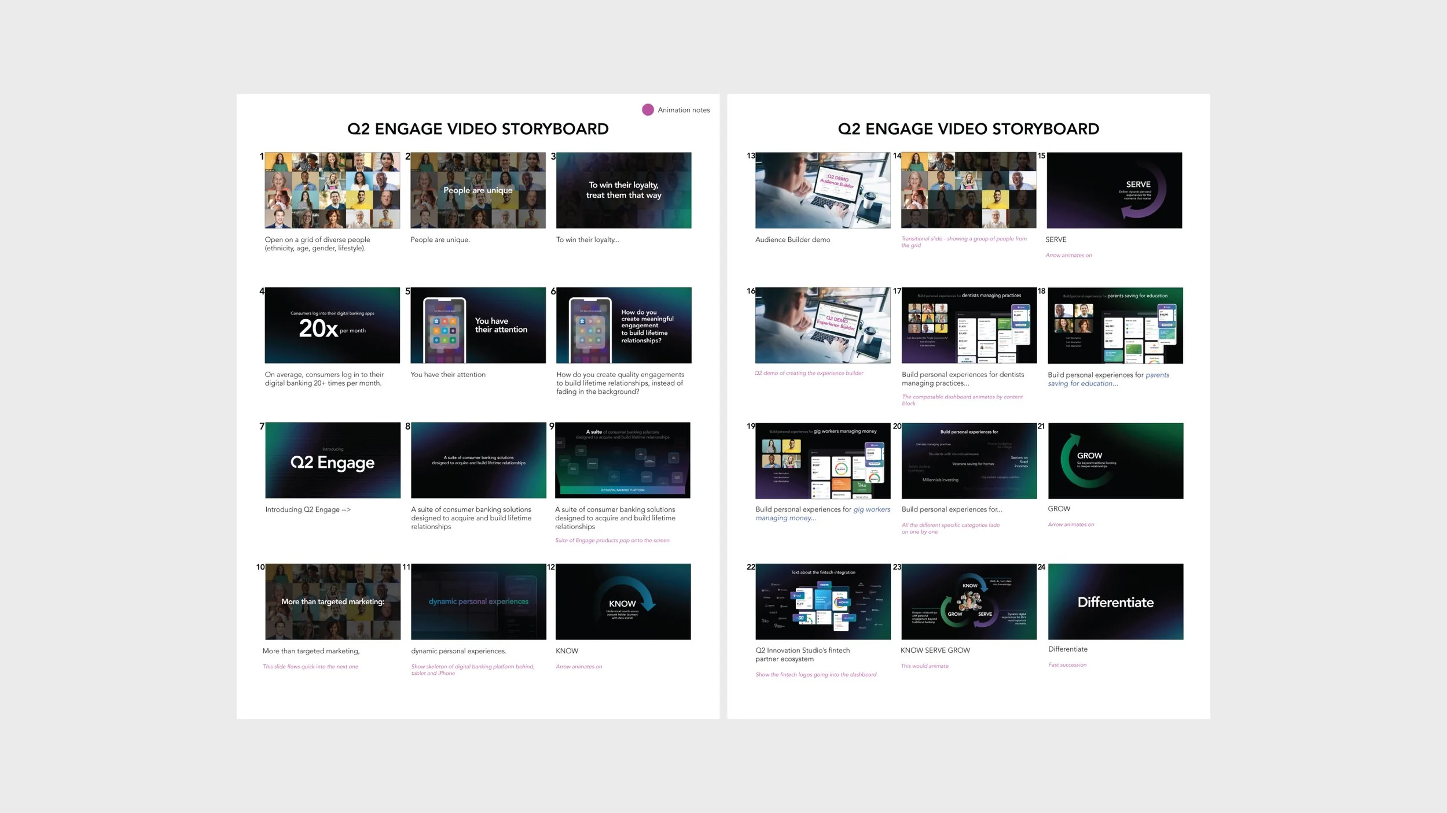The width and height of the screenshot is (1447, 813).
Task: Select frame 16 Experience Builder laptop thumbnail
Action: click(823, 326)
